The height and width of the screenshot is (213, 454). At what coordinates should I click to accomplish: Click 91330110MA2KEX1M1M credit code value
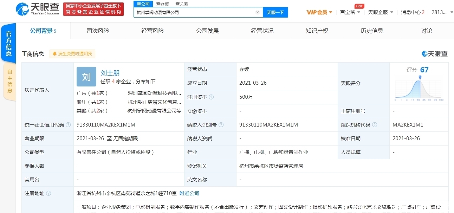point(106,125)
